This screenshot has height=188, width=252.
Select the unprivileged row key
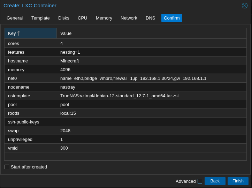20,140
